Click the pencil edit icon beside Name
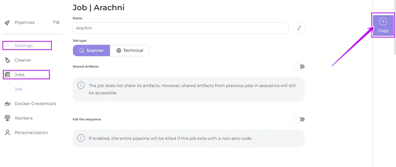This screenshot has height=167, width=396. (299, 28)
